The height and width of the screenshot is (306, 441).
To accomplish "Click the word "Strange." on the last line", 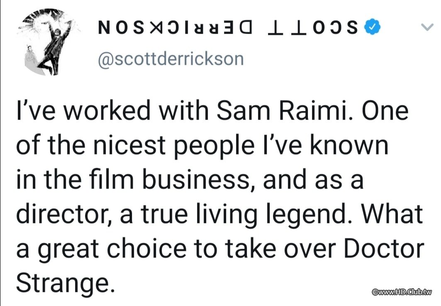I will pos(64,283).
